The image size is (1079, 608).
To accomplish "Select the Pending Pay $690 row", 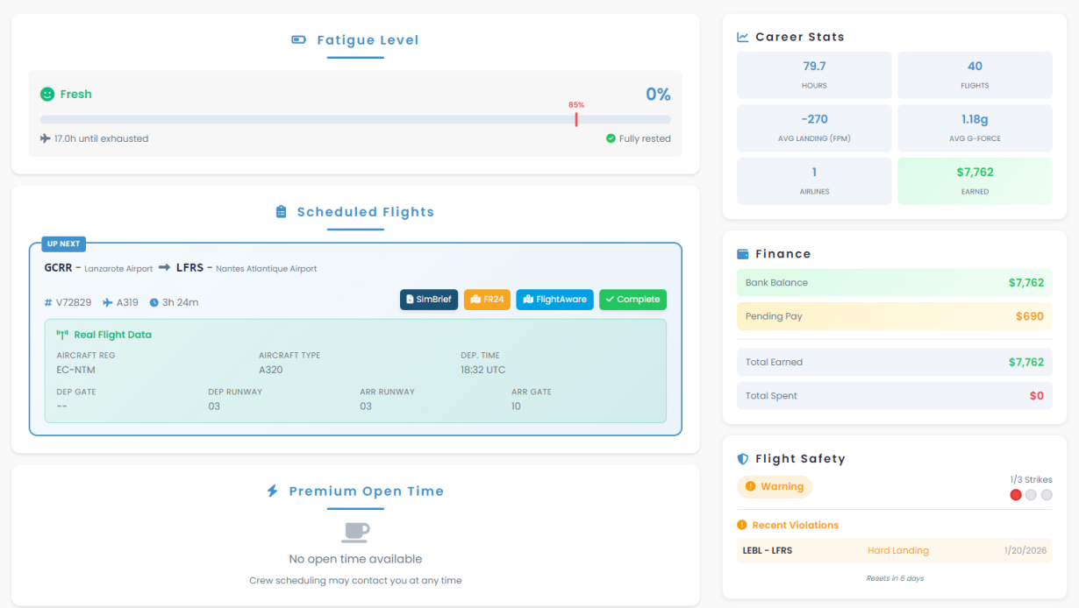I will 894,316.
